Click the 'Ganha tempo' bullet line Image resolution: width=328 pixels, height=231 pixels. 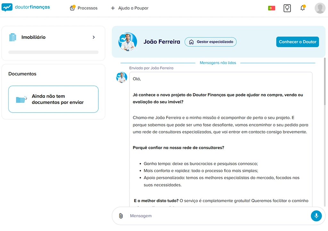click(201, 163)
